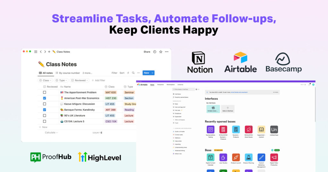This screenshot has height=172, width=328.
Task: Open the Reviewed filter dropdown
Action: (80, 80)
